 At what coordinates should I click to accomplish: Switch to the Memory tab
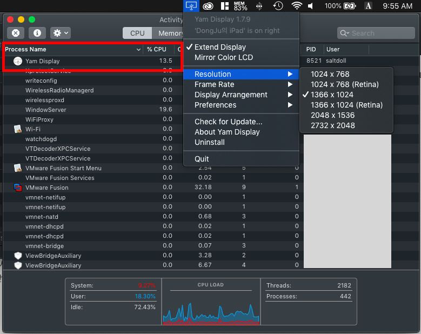point(168,33)
